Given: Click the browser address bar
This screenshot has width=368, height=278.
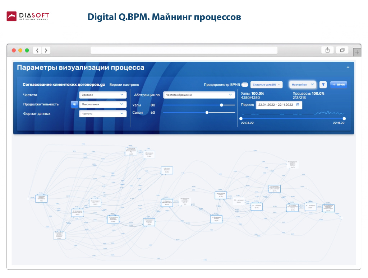Looking at the screenshot, I should [x=184, y=50].
